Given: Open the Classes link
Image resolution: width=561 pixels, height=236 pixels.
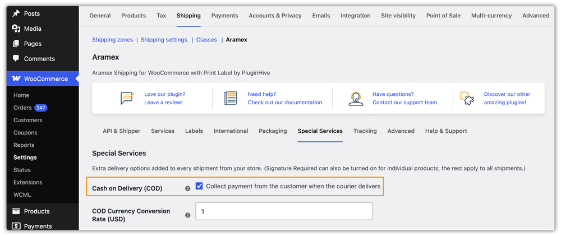Looking at the screenshot, I should (x=206, y=40).
